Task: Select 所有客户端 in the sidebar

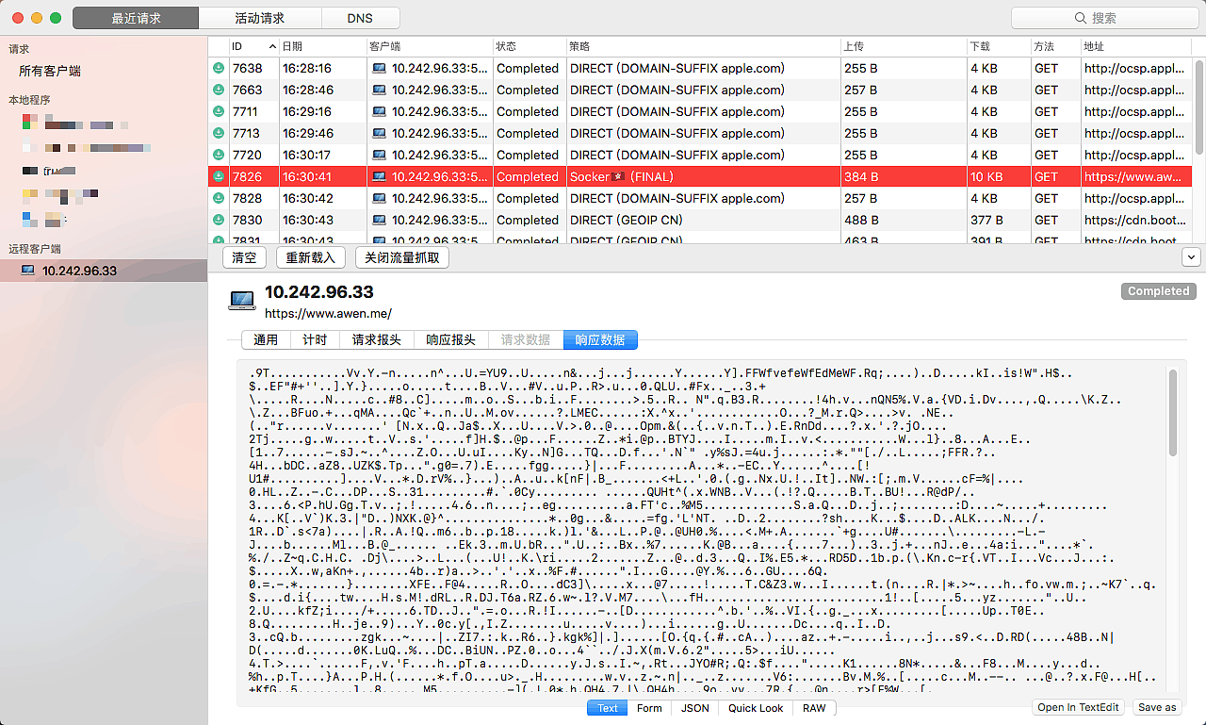Action: (x=50, y=71)
